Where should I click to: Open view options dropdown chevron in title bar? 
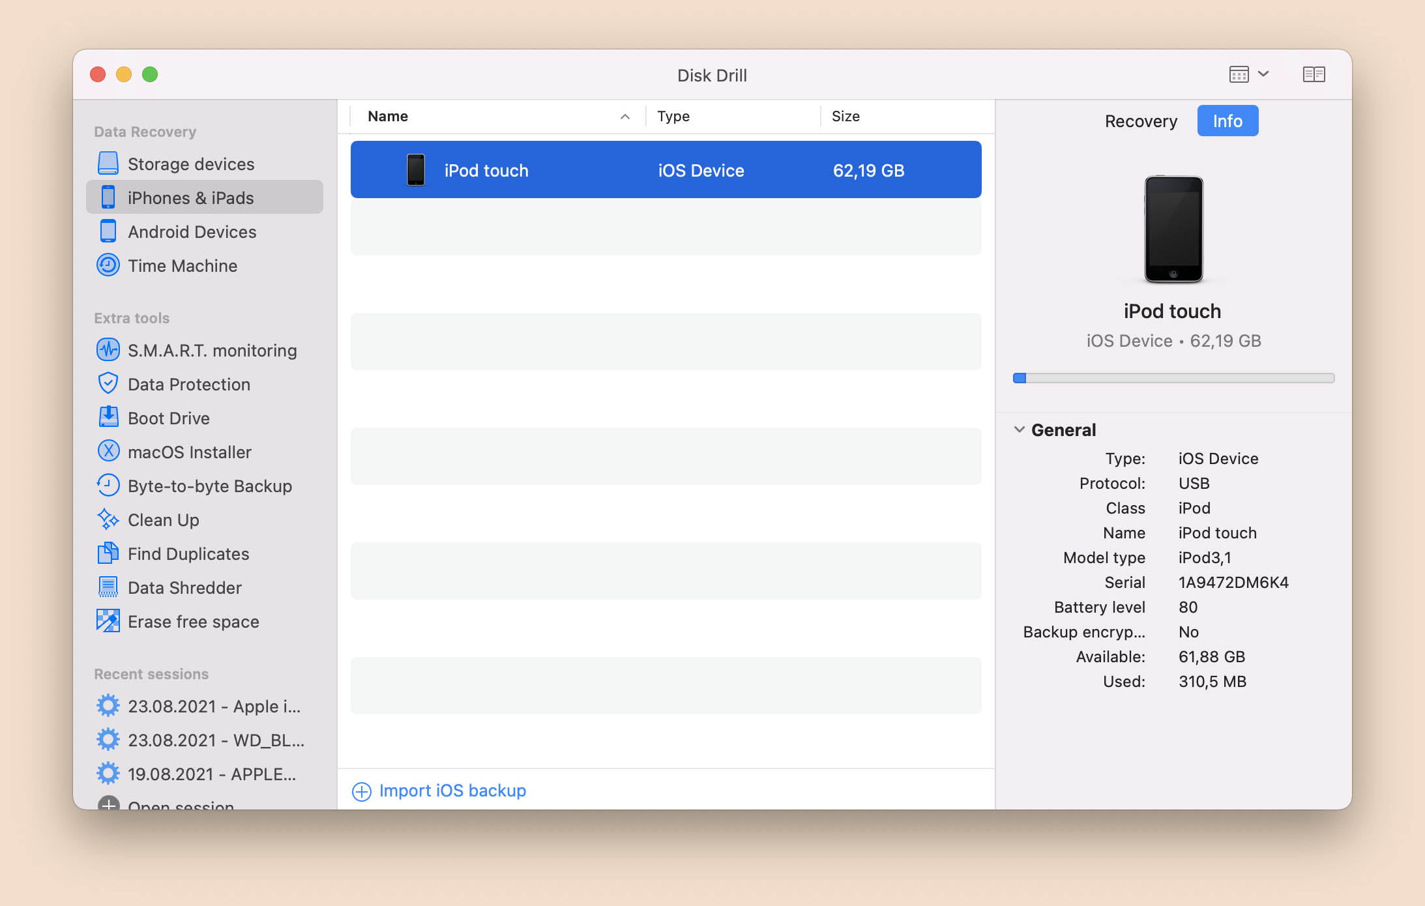click(1263, 74)
